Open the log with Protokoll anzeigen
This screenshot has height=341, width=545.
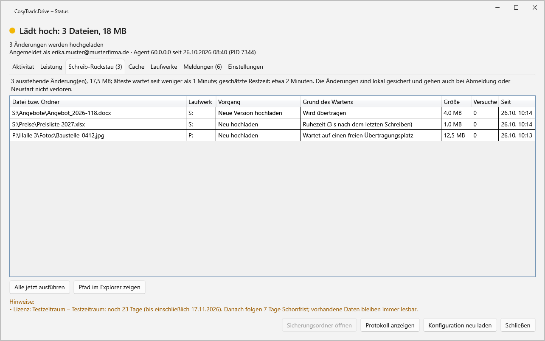coord(390,325)
